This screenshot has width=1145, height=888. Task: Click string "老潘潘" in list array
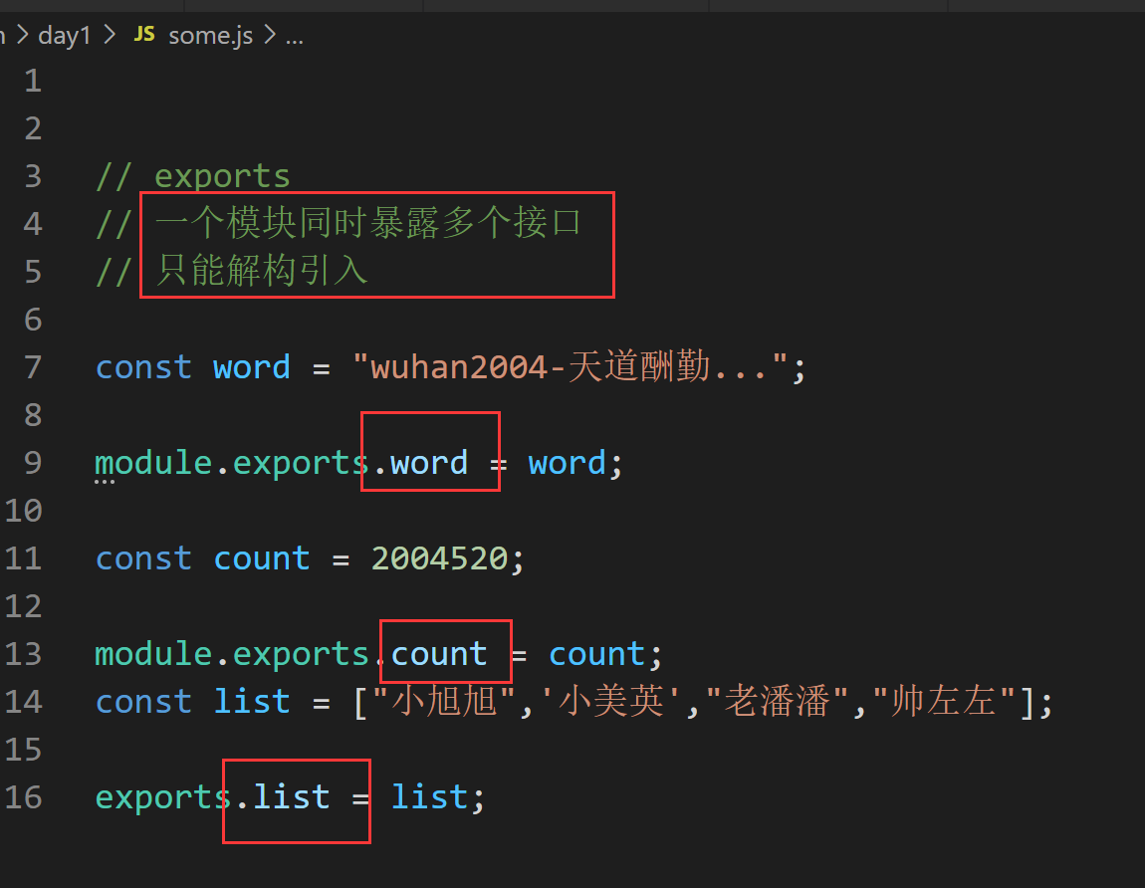[777, 701]
